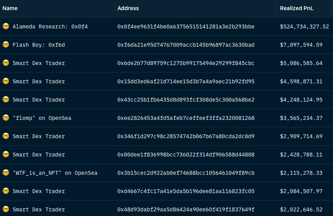Click the emoji icon beside "flomp" on OpenSea

click(x=5, y=118)
